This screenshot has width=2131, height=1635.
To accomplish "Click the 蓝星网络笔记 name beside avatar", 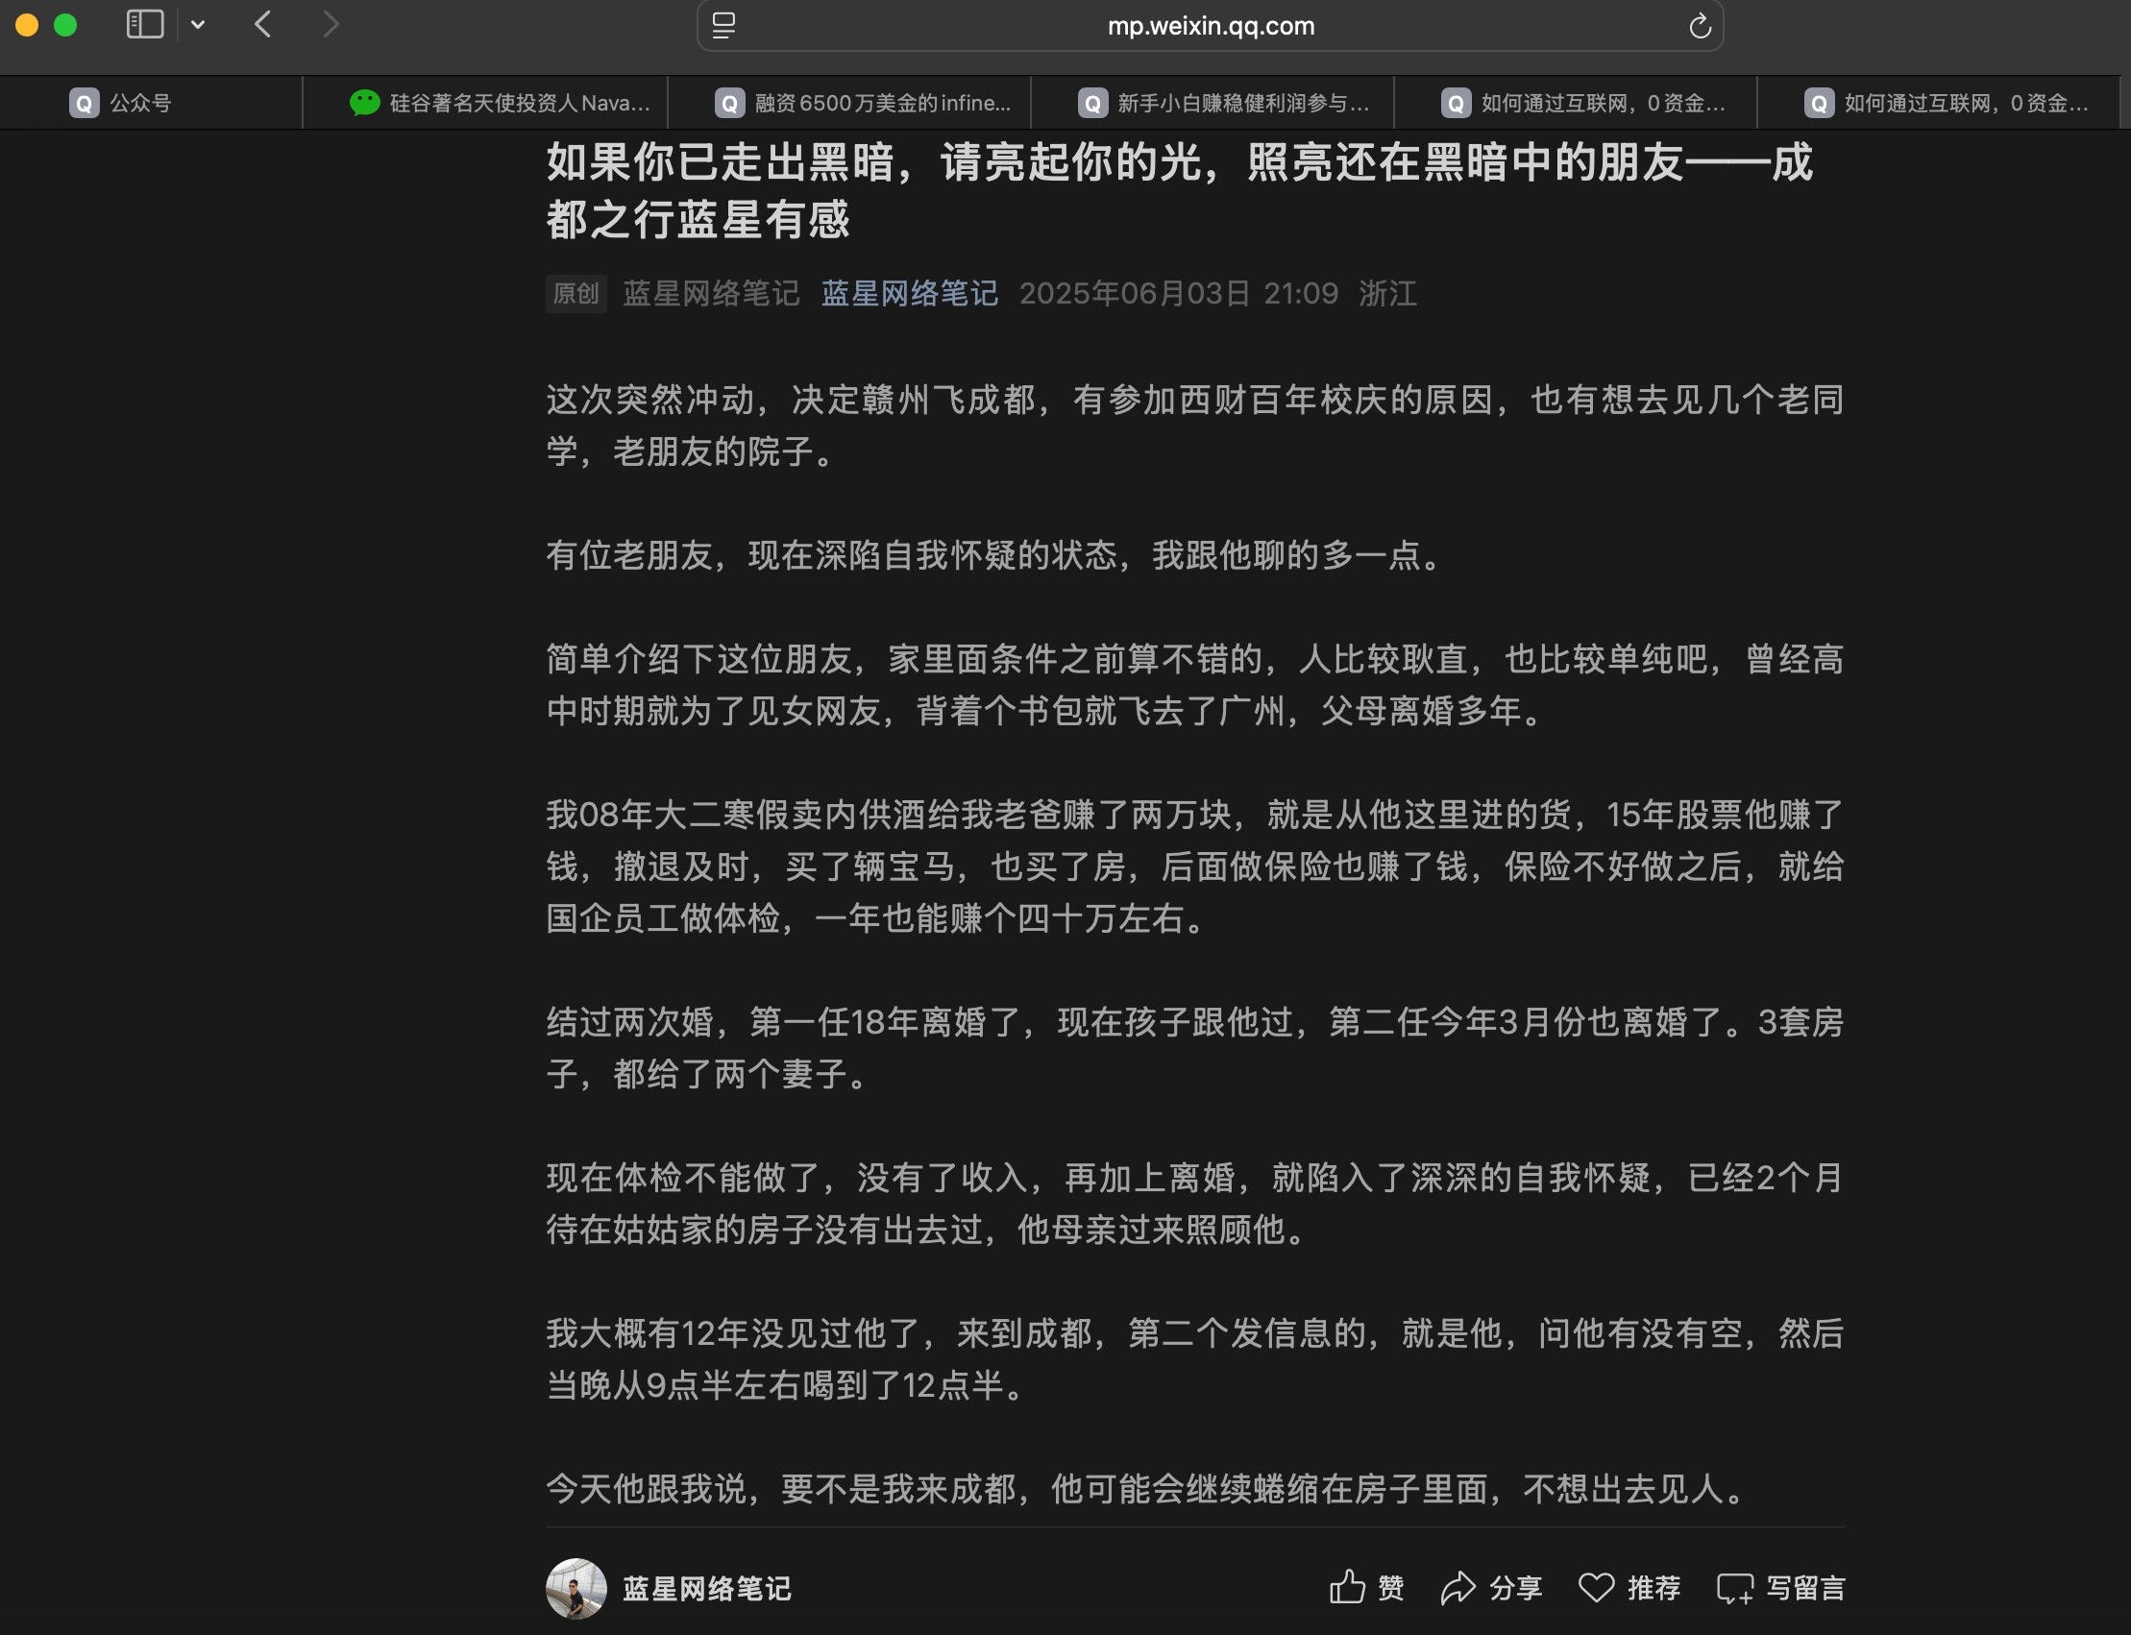I will (x=707, y=1588).
